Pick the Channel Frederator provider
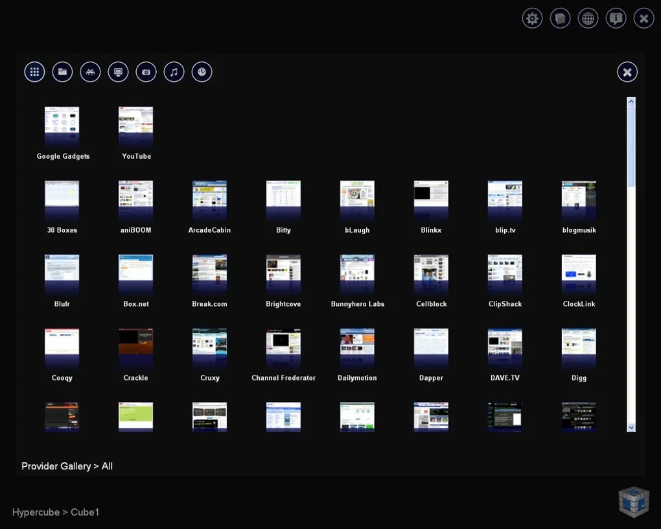661x529 pixels. pos(283,347)
